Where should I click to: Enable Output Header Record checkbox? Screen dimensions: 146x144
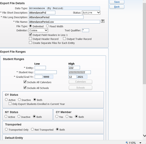click(31, 39)
